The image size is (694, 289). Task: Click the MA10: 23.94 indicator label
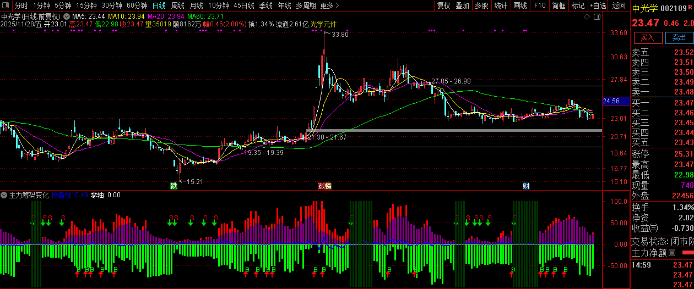125,17
